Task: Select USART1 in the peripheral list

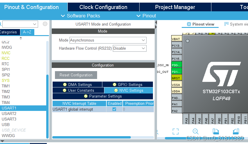Action: pos(23,108)
